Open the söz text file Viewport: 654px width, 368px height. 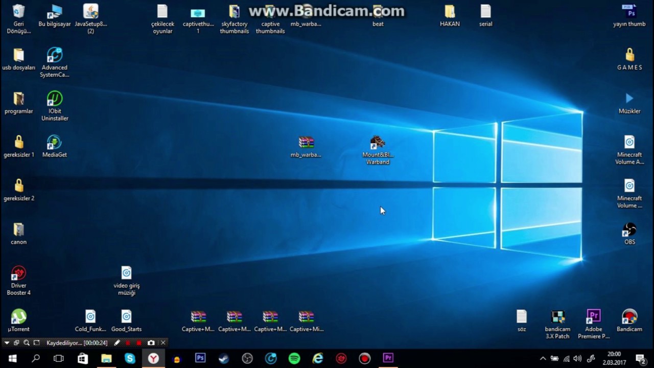pos(522,321)
